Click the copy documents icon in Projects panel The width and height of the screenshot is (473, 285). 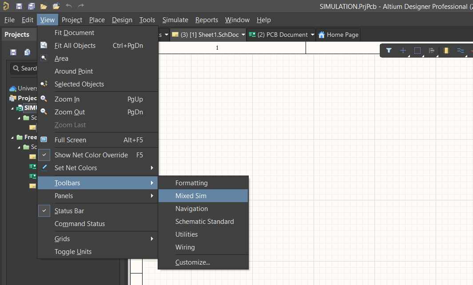(x=27, y=52)
